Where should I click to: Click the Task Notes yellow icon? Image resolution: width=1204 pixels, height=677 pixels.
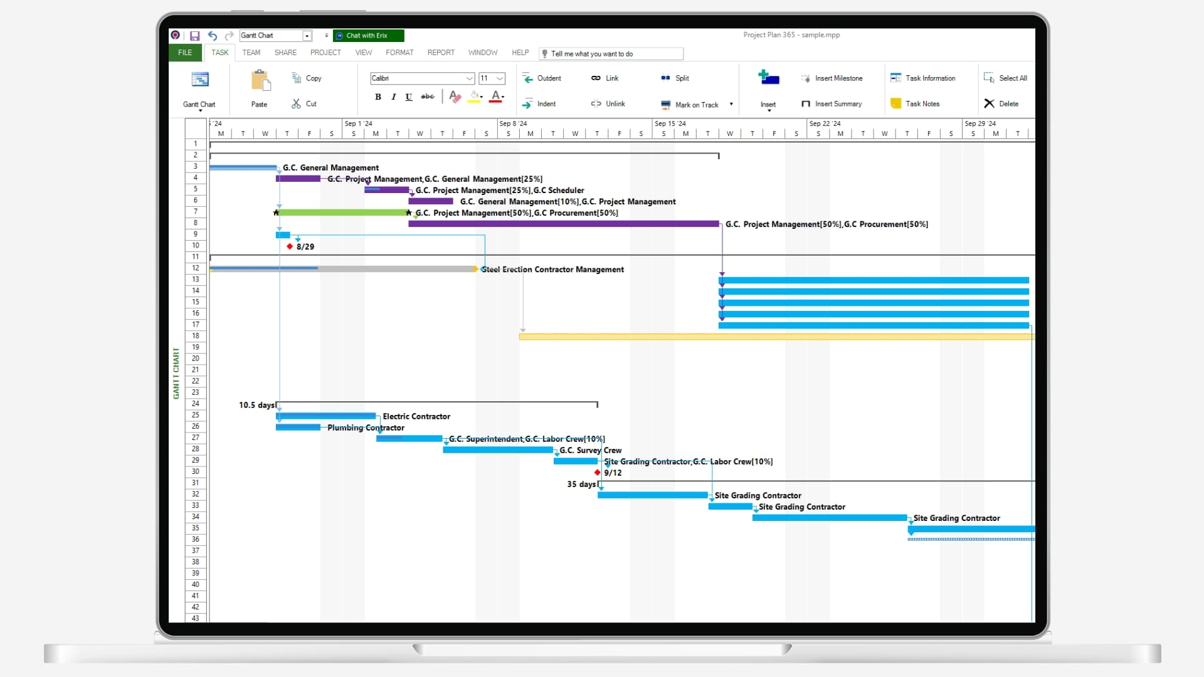click(x=895, y=103)
